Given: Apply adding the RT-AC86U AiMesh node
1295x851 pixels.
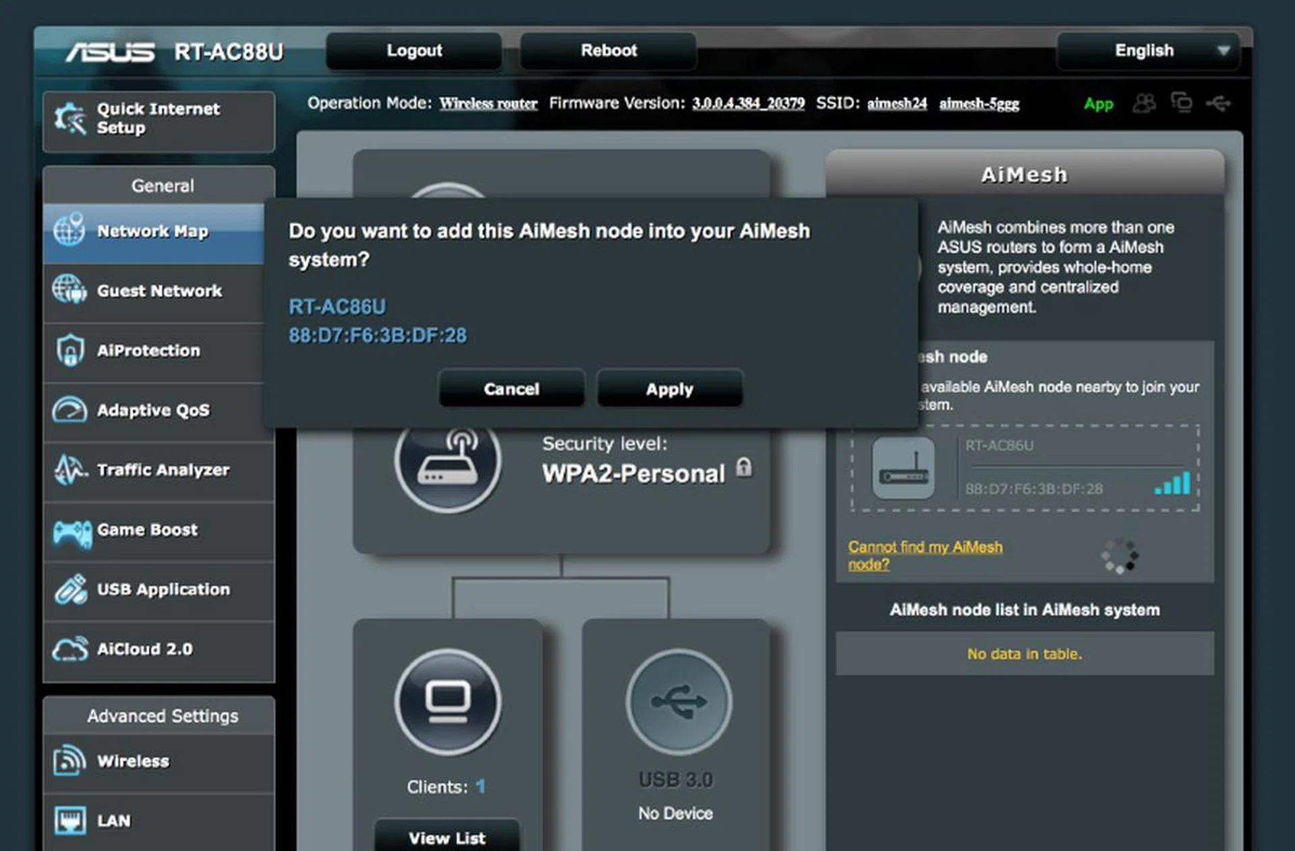Looking at the screenshot, I should (668, 388).
